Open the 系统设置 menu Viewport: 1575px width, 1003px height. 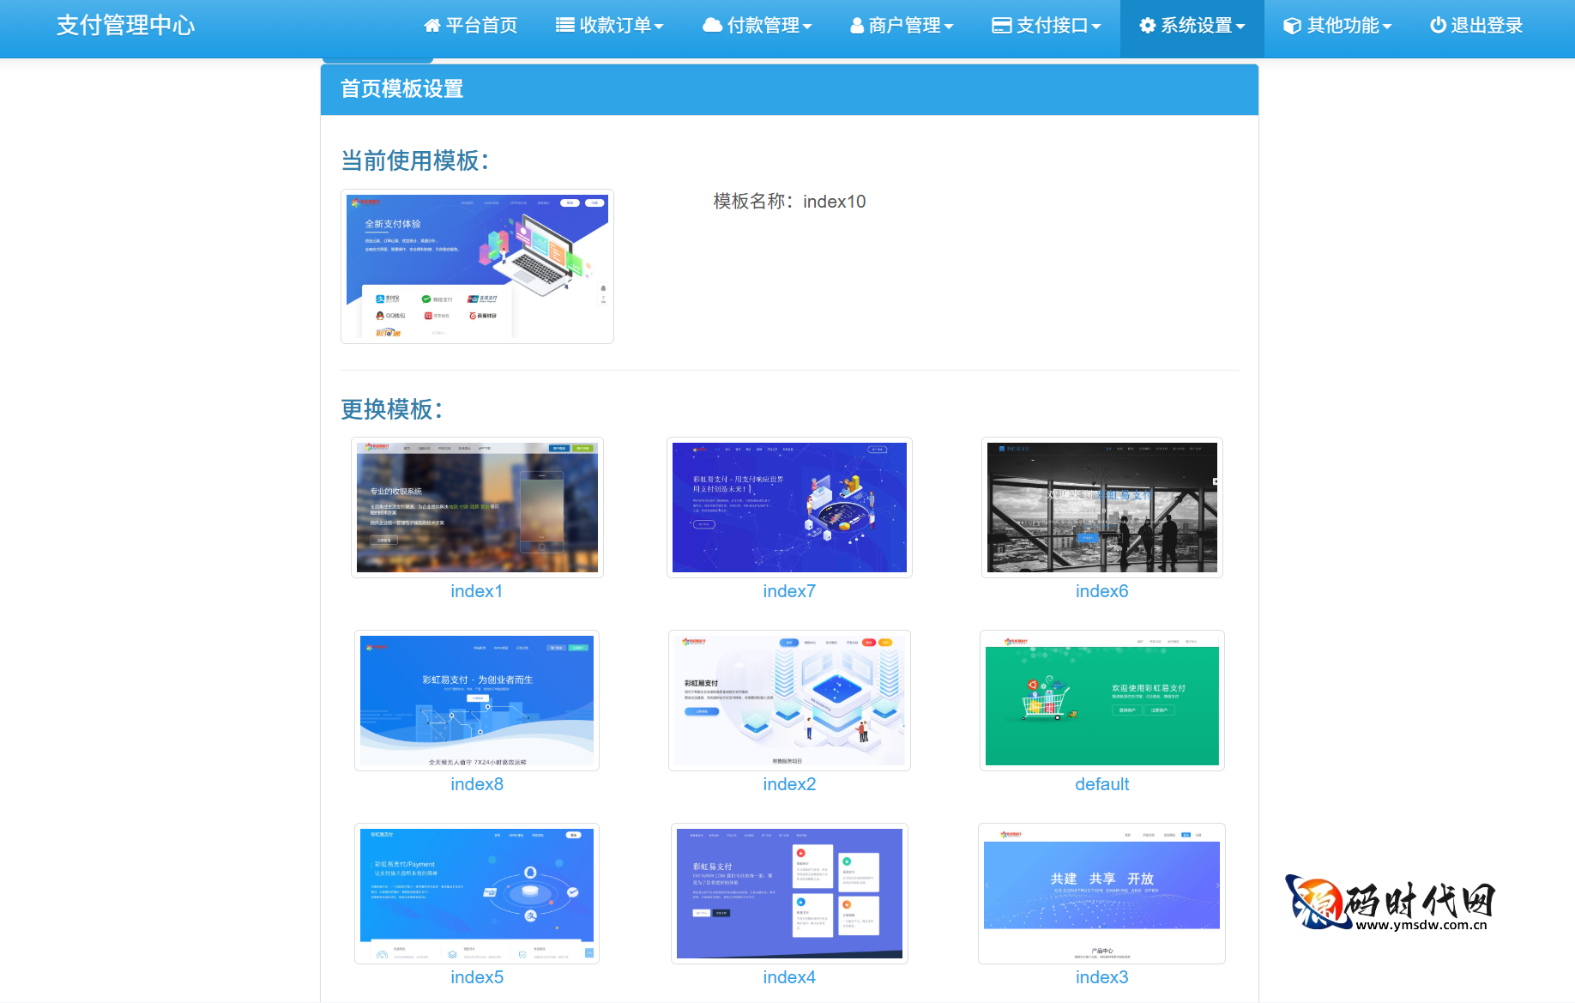pos(1192,26)
